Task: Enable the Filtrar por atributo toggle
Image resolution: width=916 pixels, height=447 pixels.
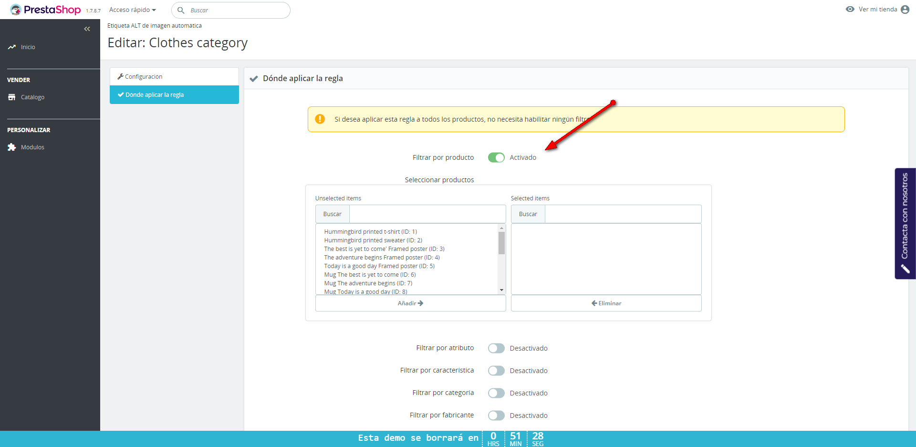Action: 496,348
